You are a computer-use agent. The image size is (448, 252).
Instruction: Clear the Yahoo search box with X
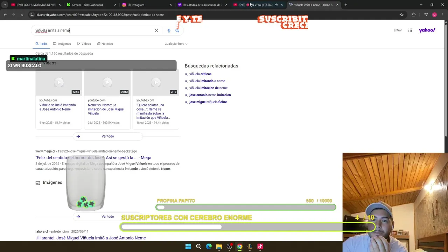coord(156,30)
